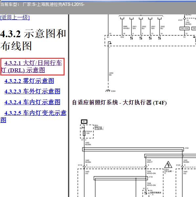Open 4.3.2.4 车内灯示意图 link
The height and width of the screenshot is (197, 196).
(x=32, y=102)
